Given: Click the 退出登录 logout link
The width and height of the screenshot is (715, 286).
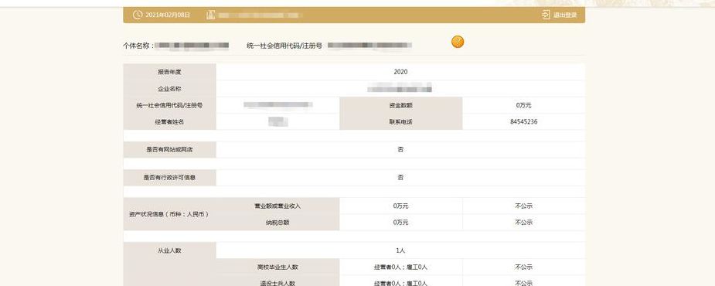Looking at the screenshot, I should tap(565, 15).
